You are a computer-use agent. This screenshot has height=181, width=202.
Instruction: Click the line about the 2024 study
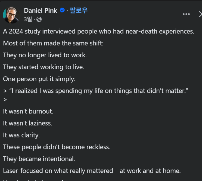click(98, 31)
